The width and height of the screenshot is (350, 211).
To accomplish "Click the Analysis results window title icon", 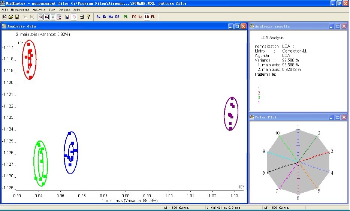I will click(x=252, y=26).
